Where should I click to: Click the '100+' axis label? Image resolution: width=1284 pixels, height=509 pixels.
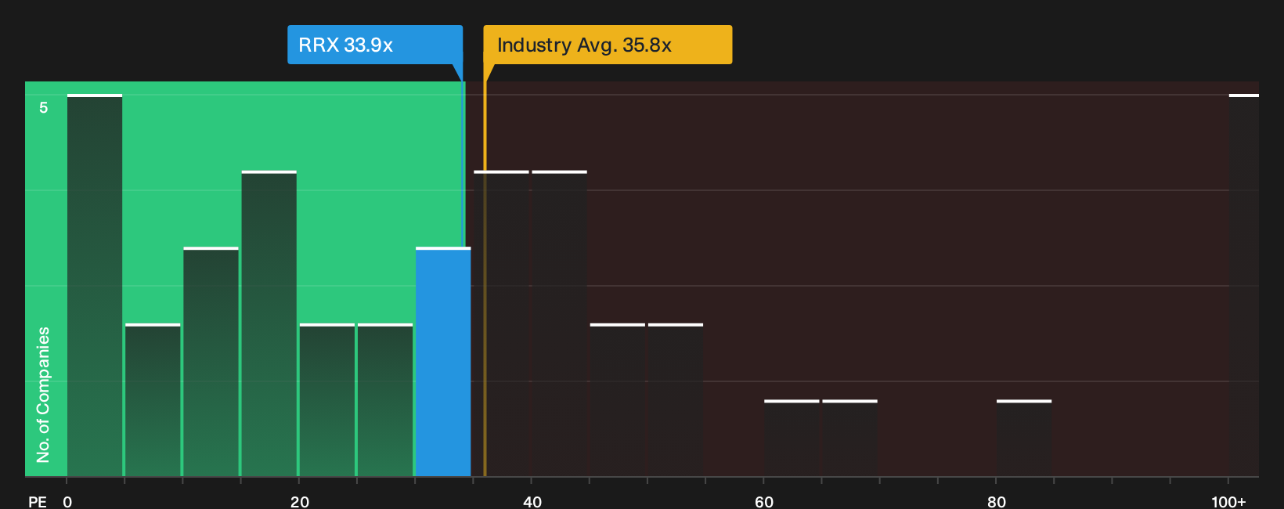coord(1228,502)
